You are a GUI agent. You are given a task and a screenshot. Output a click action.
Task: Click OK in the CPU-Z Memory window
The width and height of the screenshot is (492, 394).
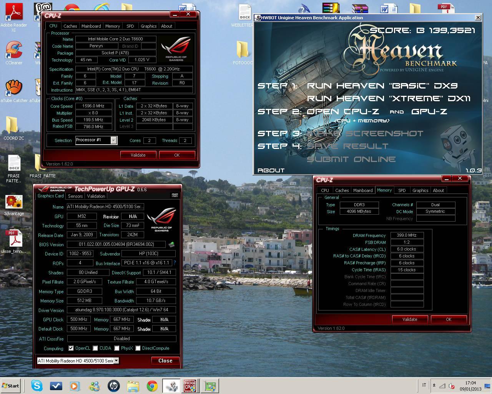point(449,319)
